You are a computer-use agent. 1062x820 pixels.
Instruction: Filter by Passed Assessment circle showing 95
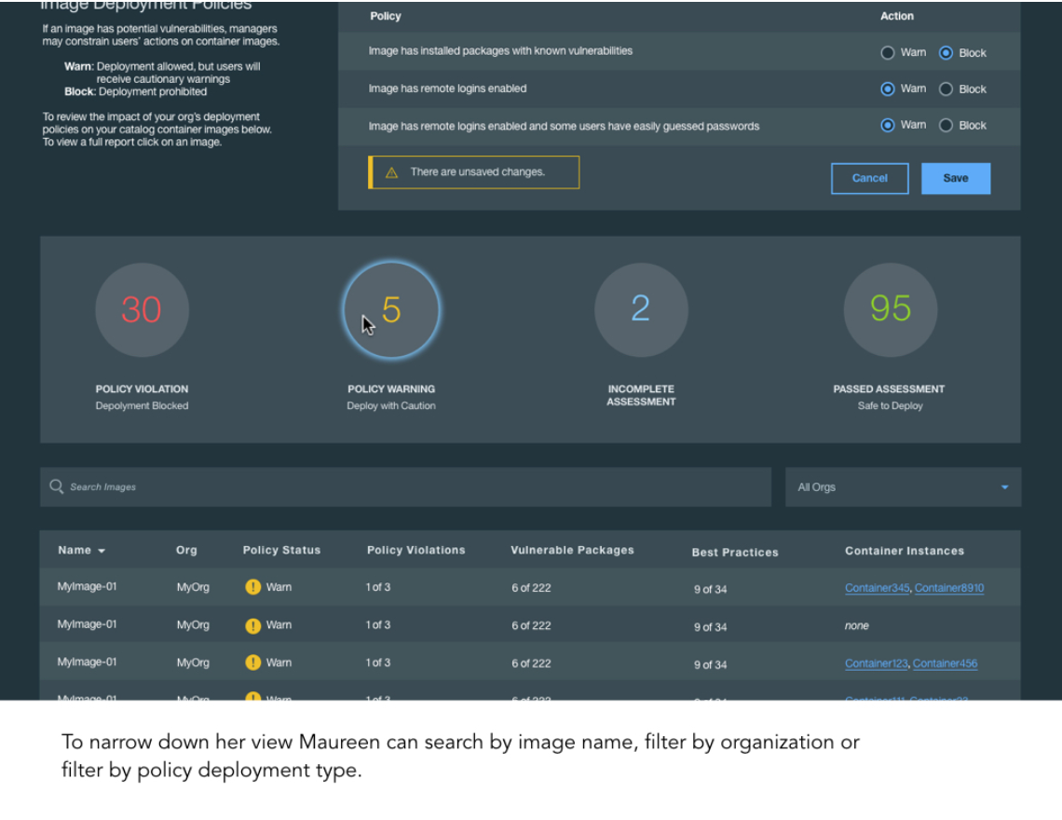(890, 309)
